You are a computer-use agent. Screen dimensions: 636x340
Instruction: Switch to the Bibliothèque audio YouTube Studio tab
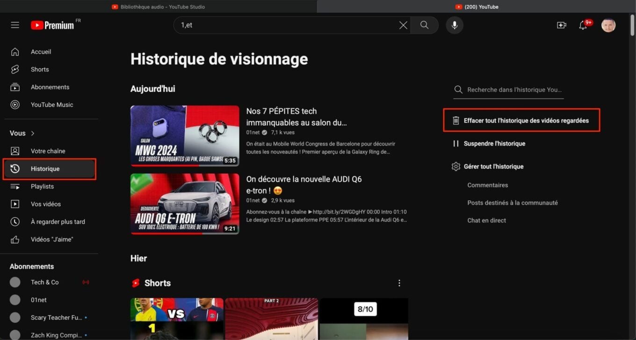coord(158,7)
